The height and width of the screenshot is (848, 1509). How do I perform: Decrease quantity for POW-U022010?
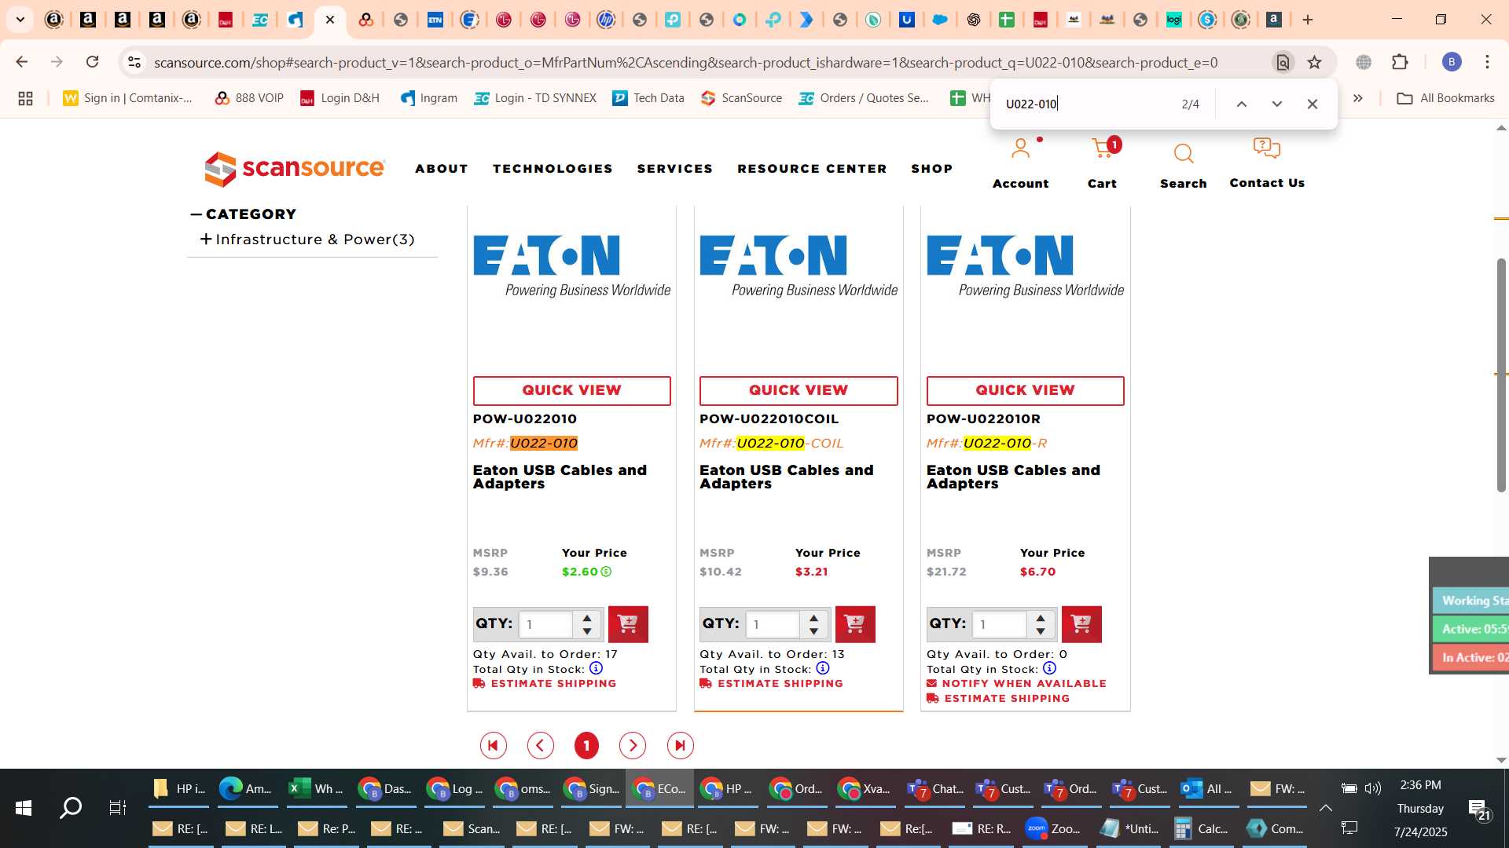(x=587, y=631)
